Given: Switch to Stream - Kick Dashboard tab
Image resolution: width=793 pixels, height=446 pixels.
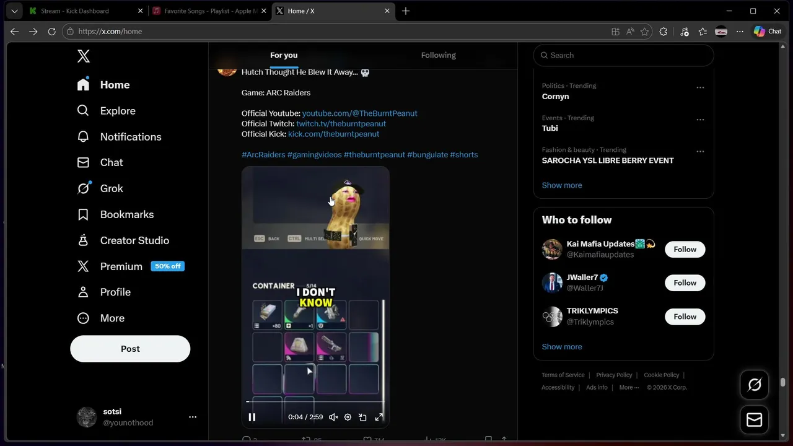Looking at the screenshot, I should (85, 11).
